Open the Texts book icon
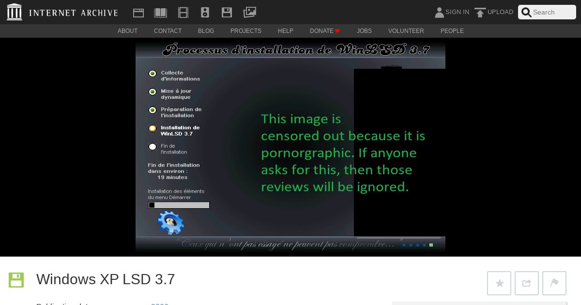This screenshot has height=305, width=581. pos(160,13)
